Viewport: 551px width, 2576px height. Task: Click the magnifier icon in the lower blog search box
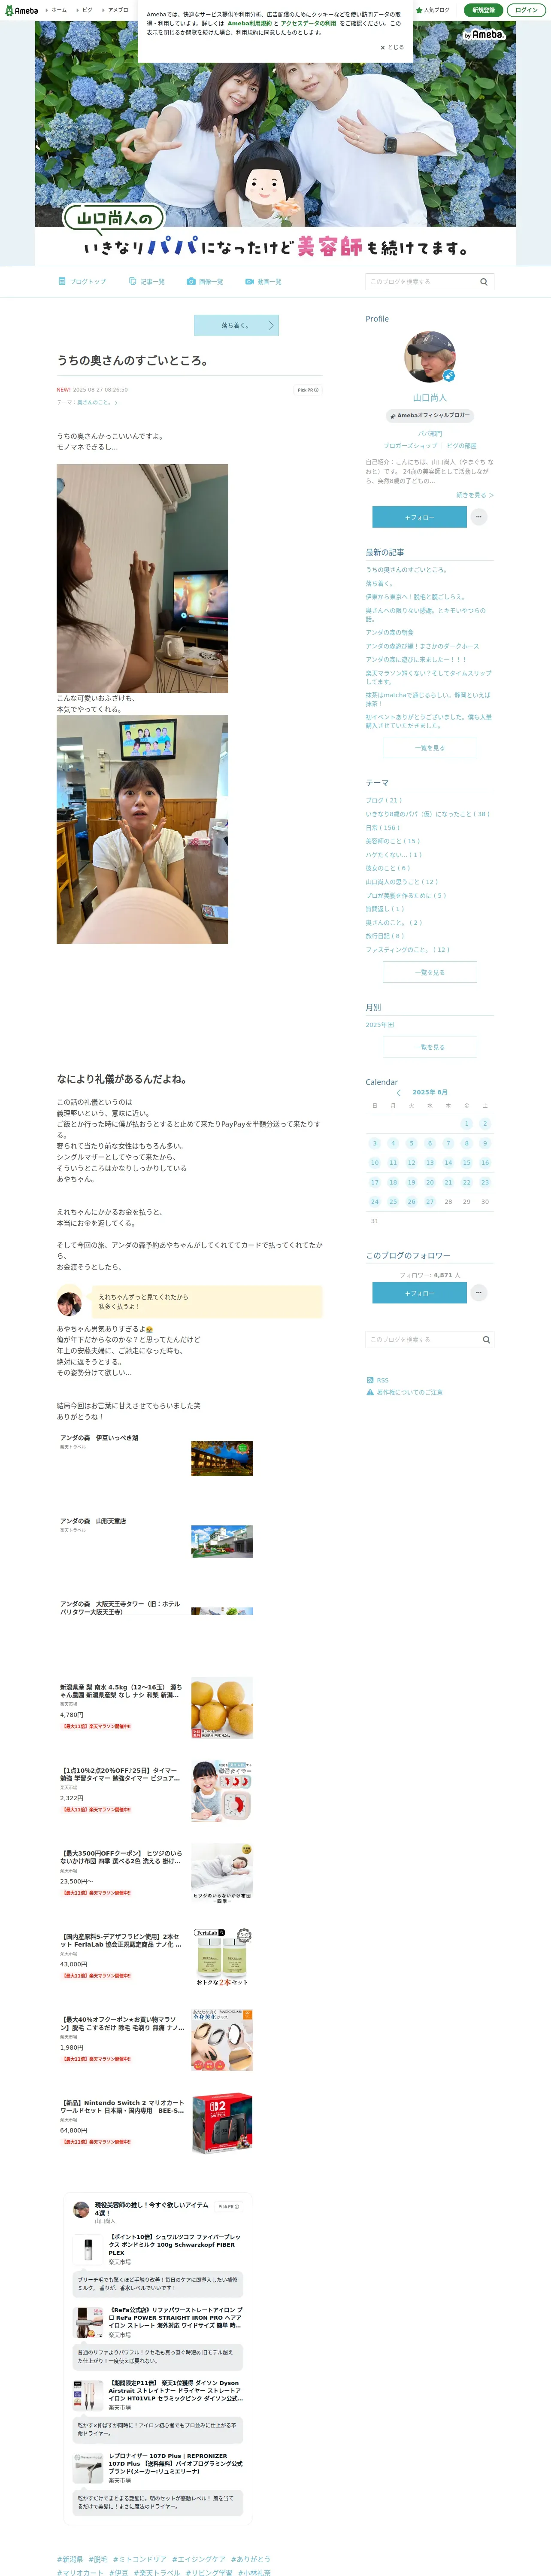(x=486, y=1339)
